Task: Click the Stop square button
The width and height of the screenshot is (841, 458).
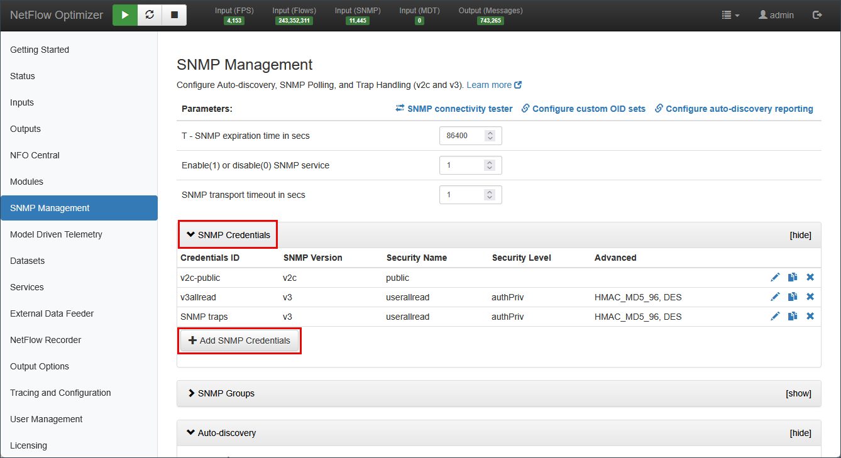Action: [x=174, y=15]
